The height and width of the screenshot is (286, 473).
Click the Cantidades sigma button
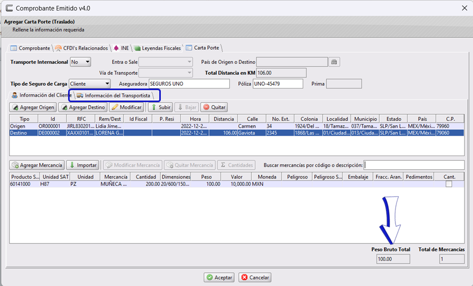(x=237, y=165)
